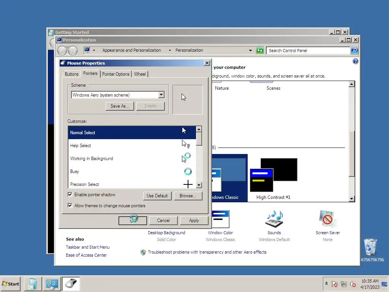
Task: Click the Show Desktop button icon
Action: (385, 284)
